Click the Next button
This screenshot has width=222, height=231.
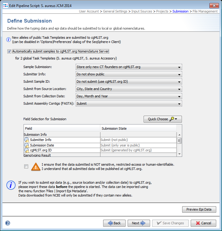pos(139,223)
